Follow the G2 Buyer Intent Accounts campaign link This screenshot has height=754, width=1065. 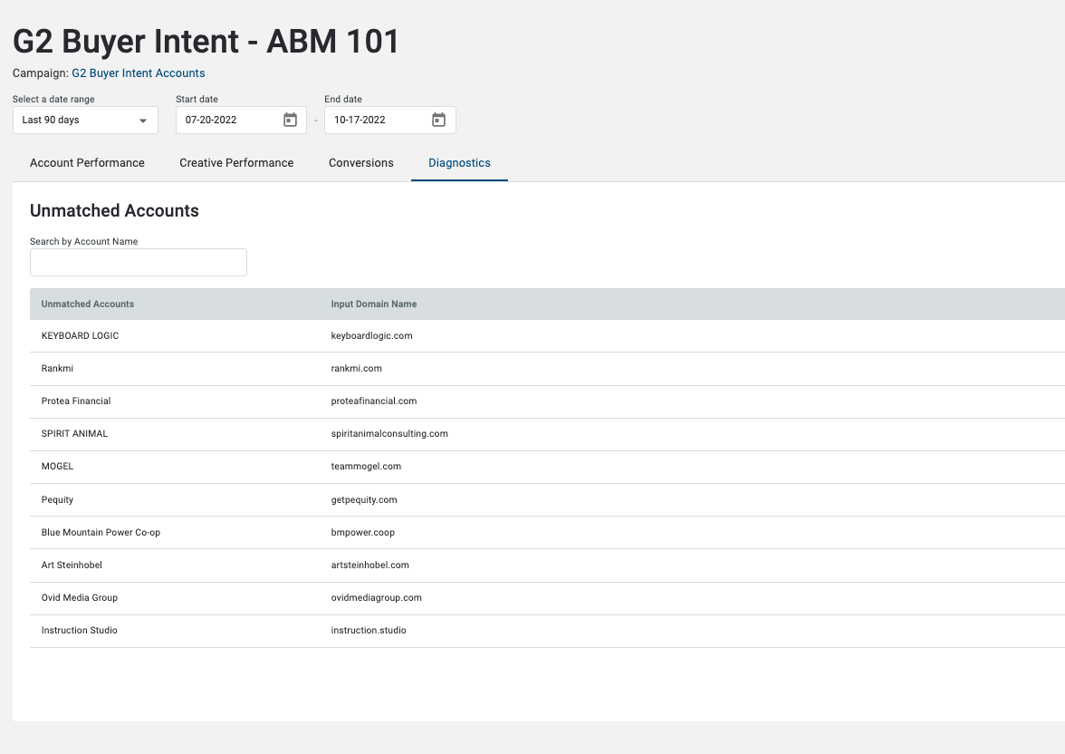coord(139,72)
